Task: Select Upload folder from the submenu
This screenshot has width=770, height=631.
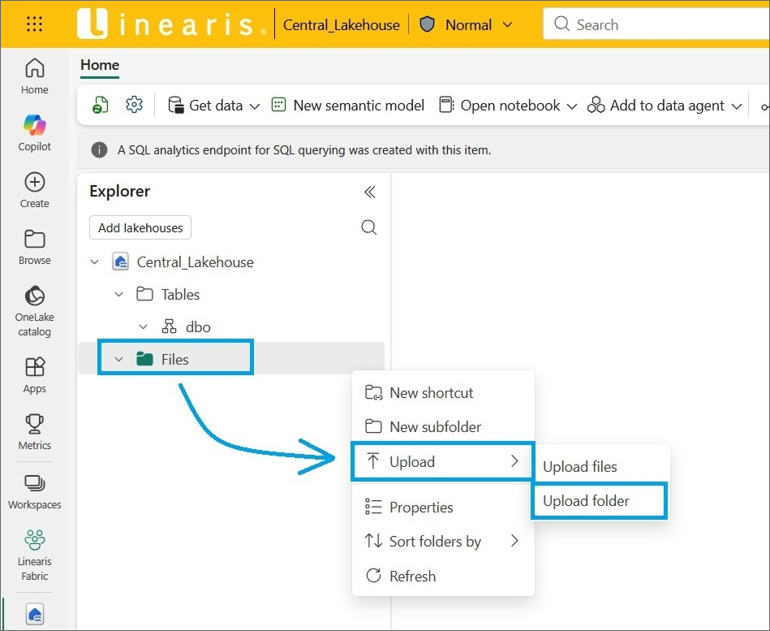Action: [x=586, y=501]
